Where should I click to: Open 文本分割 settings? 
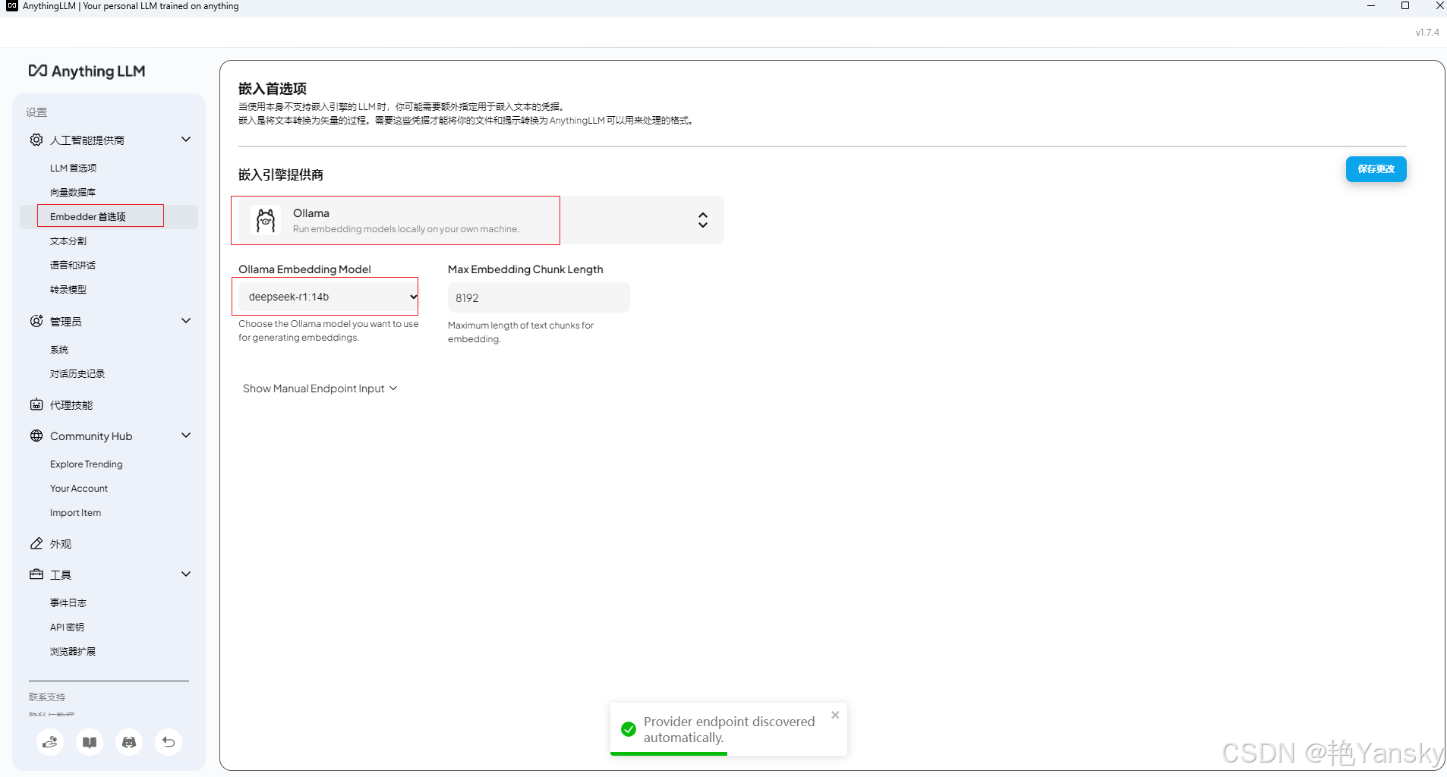(x=68, y=241)
